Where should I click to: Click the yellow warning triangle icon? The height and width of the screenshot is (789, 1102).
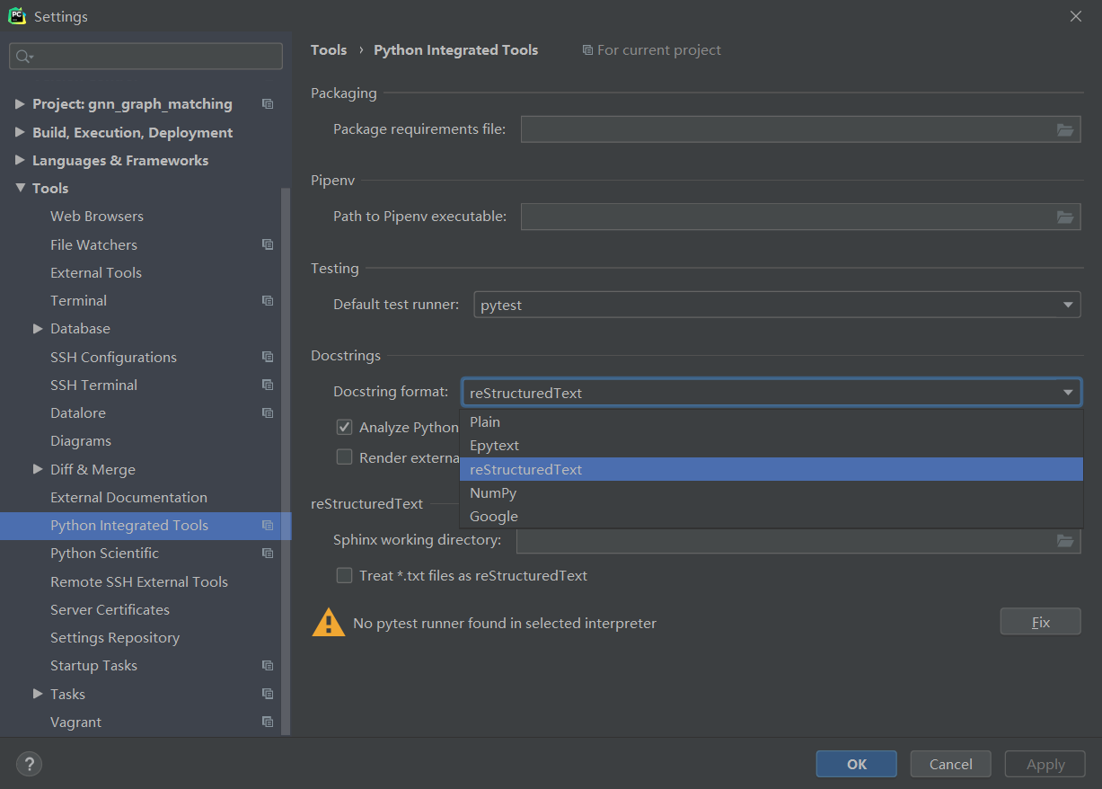click(x=328, y=622)
